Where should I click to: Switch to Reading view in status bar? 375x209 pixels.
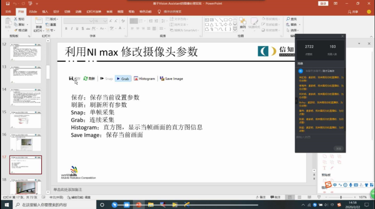309,197
